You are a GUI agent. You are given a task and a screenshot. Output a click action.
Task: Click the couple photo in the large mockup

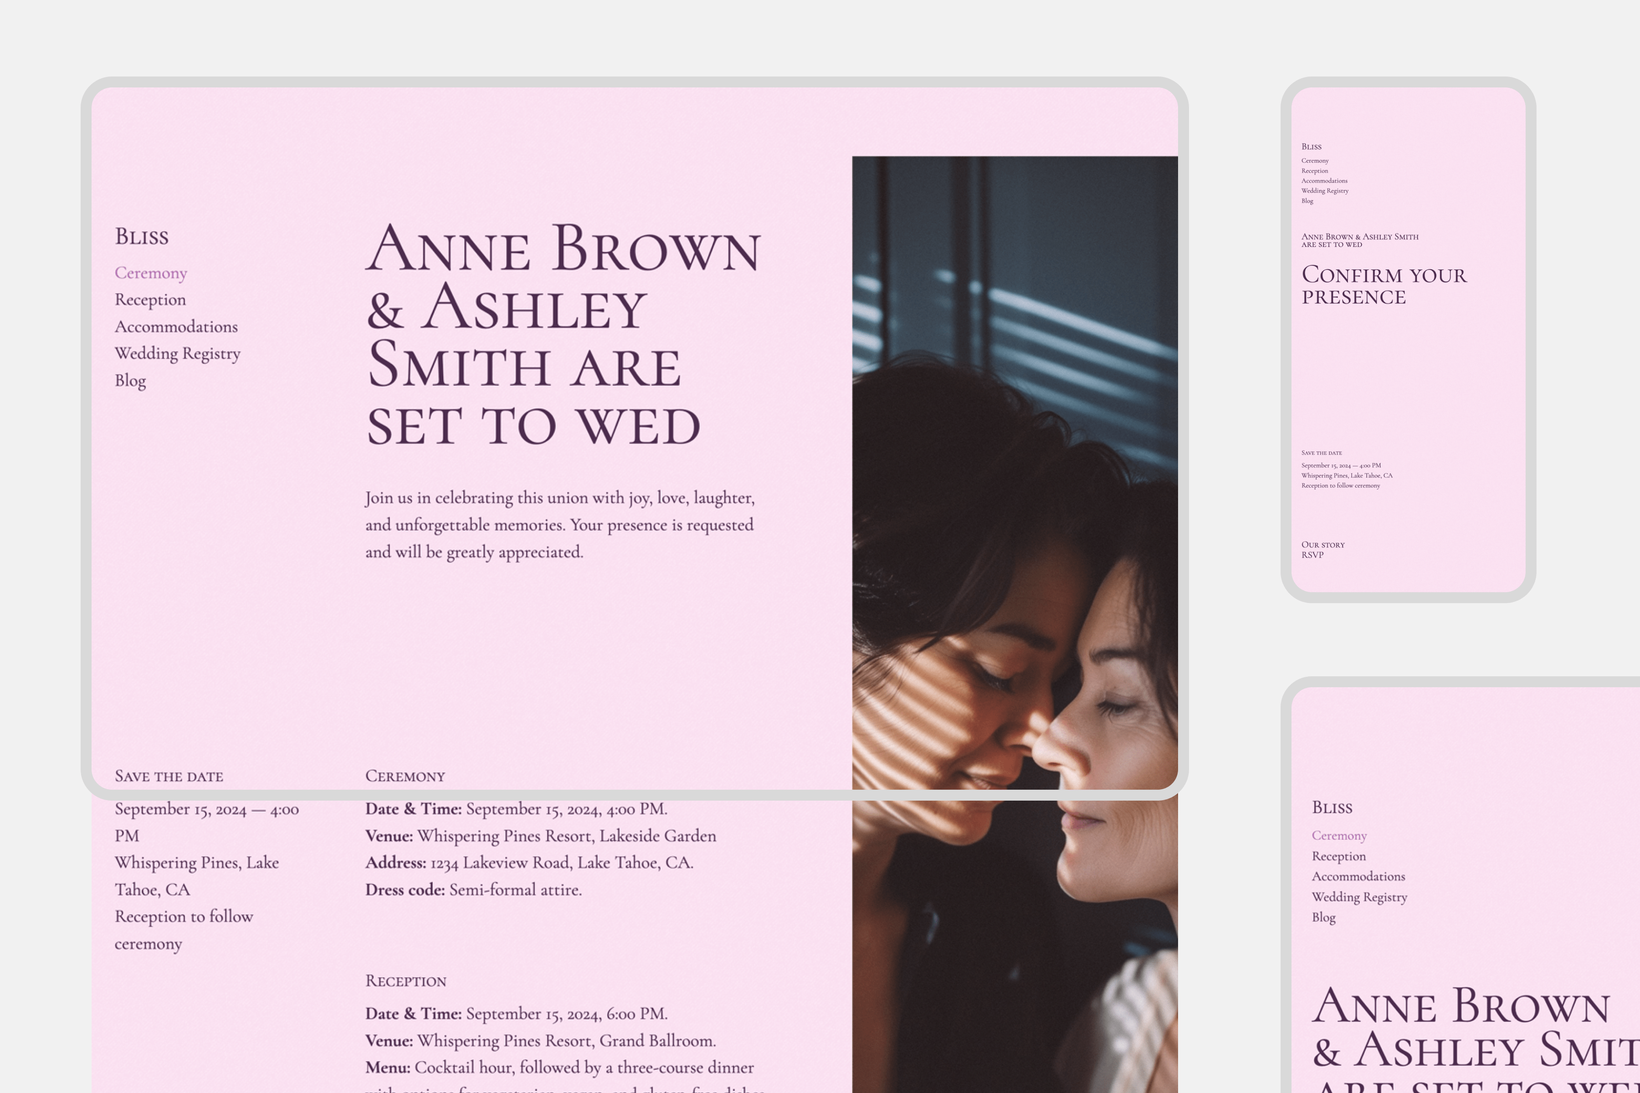coord(1015,488)
